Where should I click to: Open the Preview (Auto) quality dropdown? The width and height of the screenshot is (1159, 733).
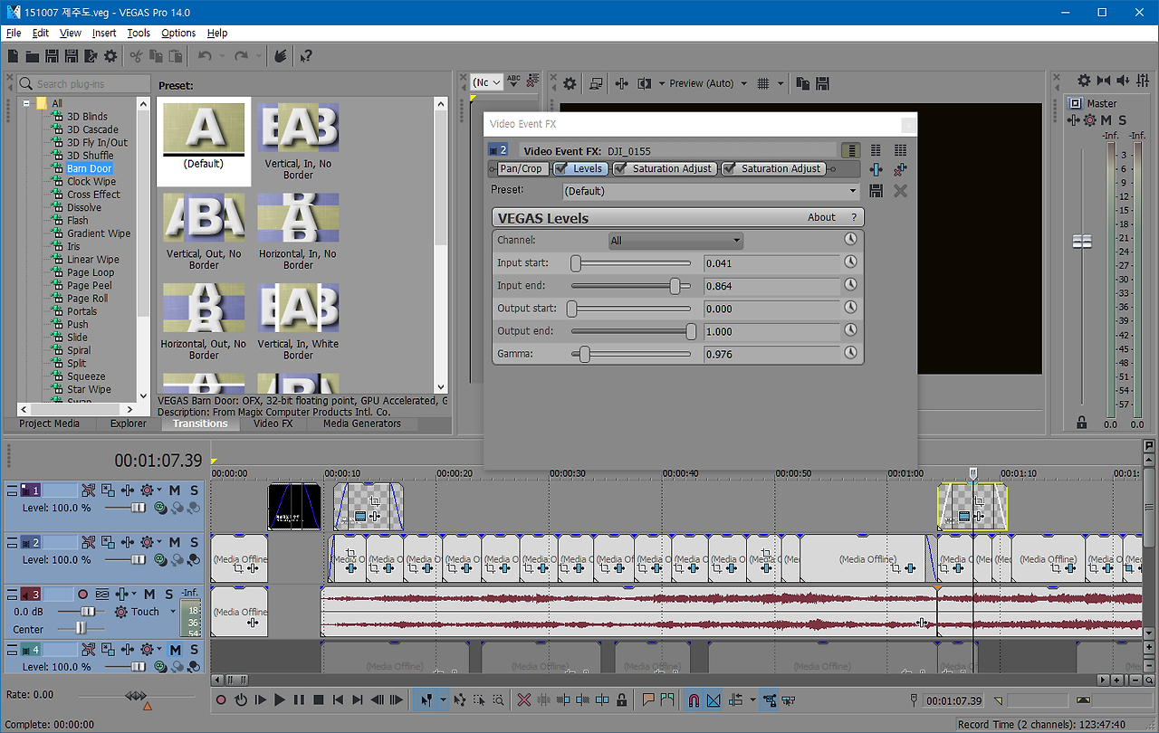pyautogui.click(x=708, y=83)
